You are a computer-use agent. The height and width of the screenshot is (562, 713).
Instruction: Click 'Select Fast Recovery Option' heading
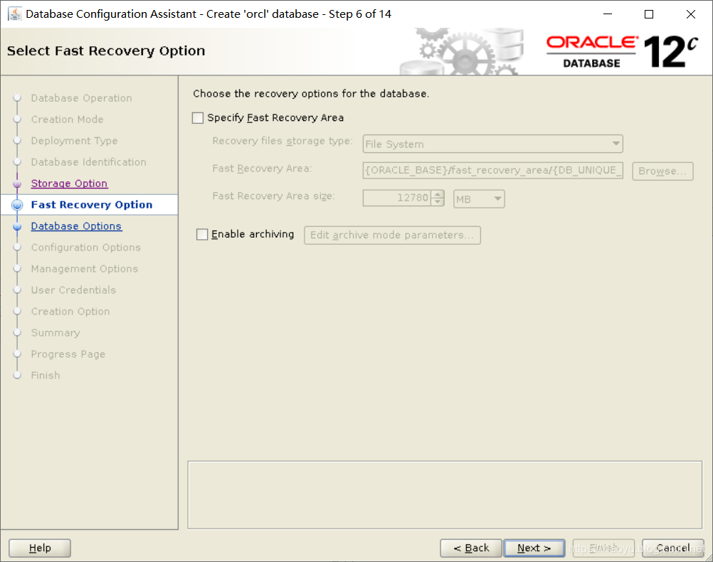pos(106,51)
